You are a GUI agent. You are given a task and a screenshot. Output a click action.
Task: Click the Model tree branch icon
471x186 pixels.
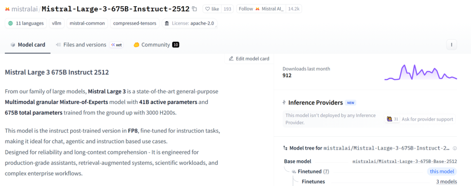point(285,148)
